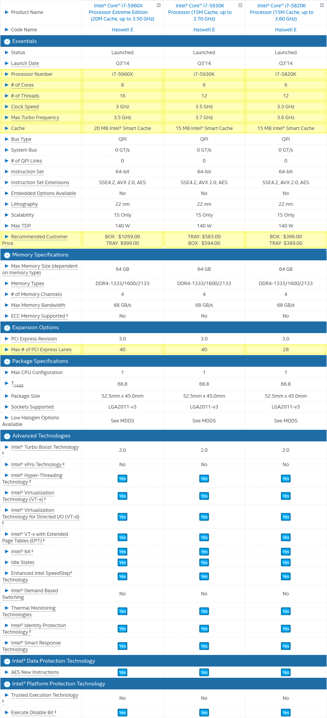Click the Launch Date row label
Viewport: 327px width, 718px height.
pos(25,63)
